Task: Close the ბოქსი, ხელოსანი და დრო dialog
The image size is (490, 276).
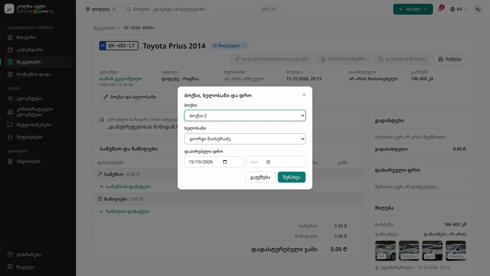Action: [x=304, y=95]
